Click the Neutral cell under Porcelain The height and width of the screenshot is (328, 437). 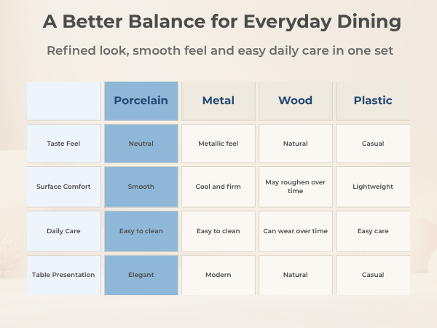(x=141, y=144)
